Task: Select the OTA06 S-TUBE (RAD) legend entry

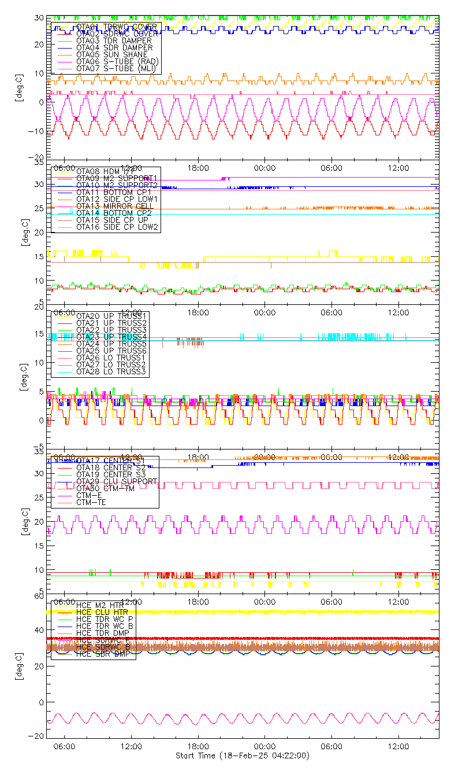Action: 117,62
